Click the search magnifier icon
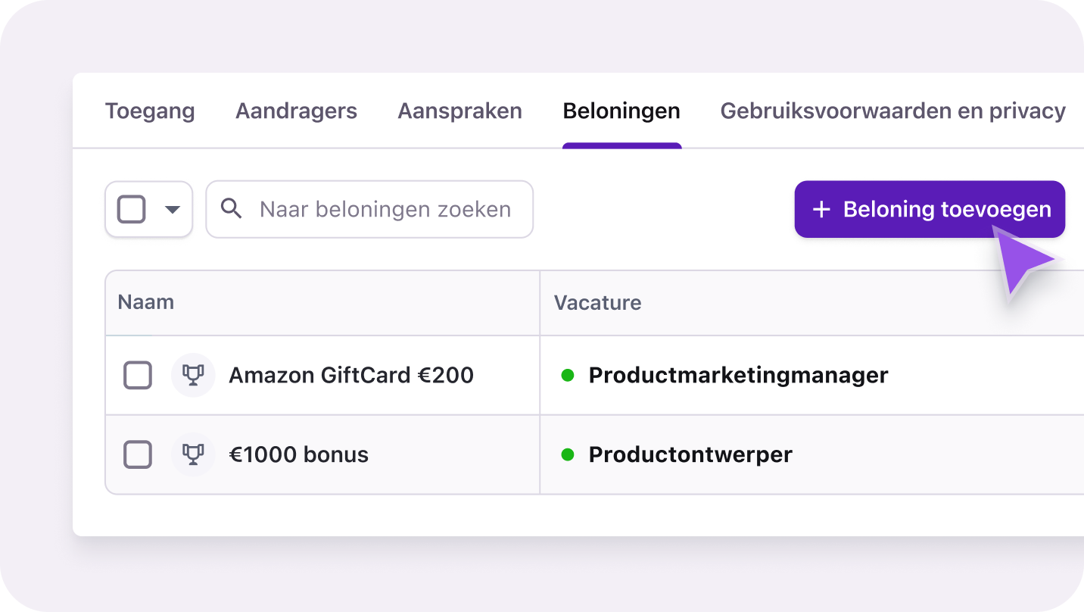 point(232,209)
